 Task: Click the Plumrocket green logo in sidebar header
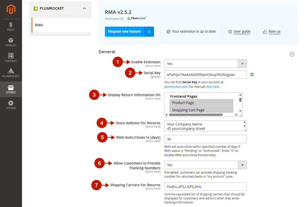pyautogui.click(x=35, y=8)
